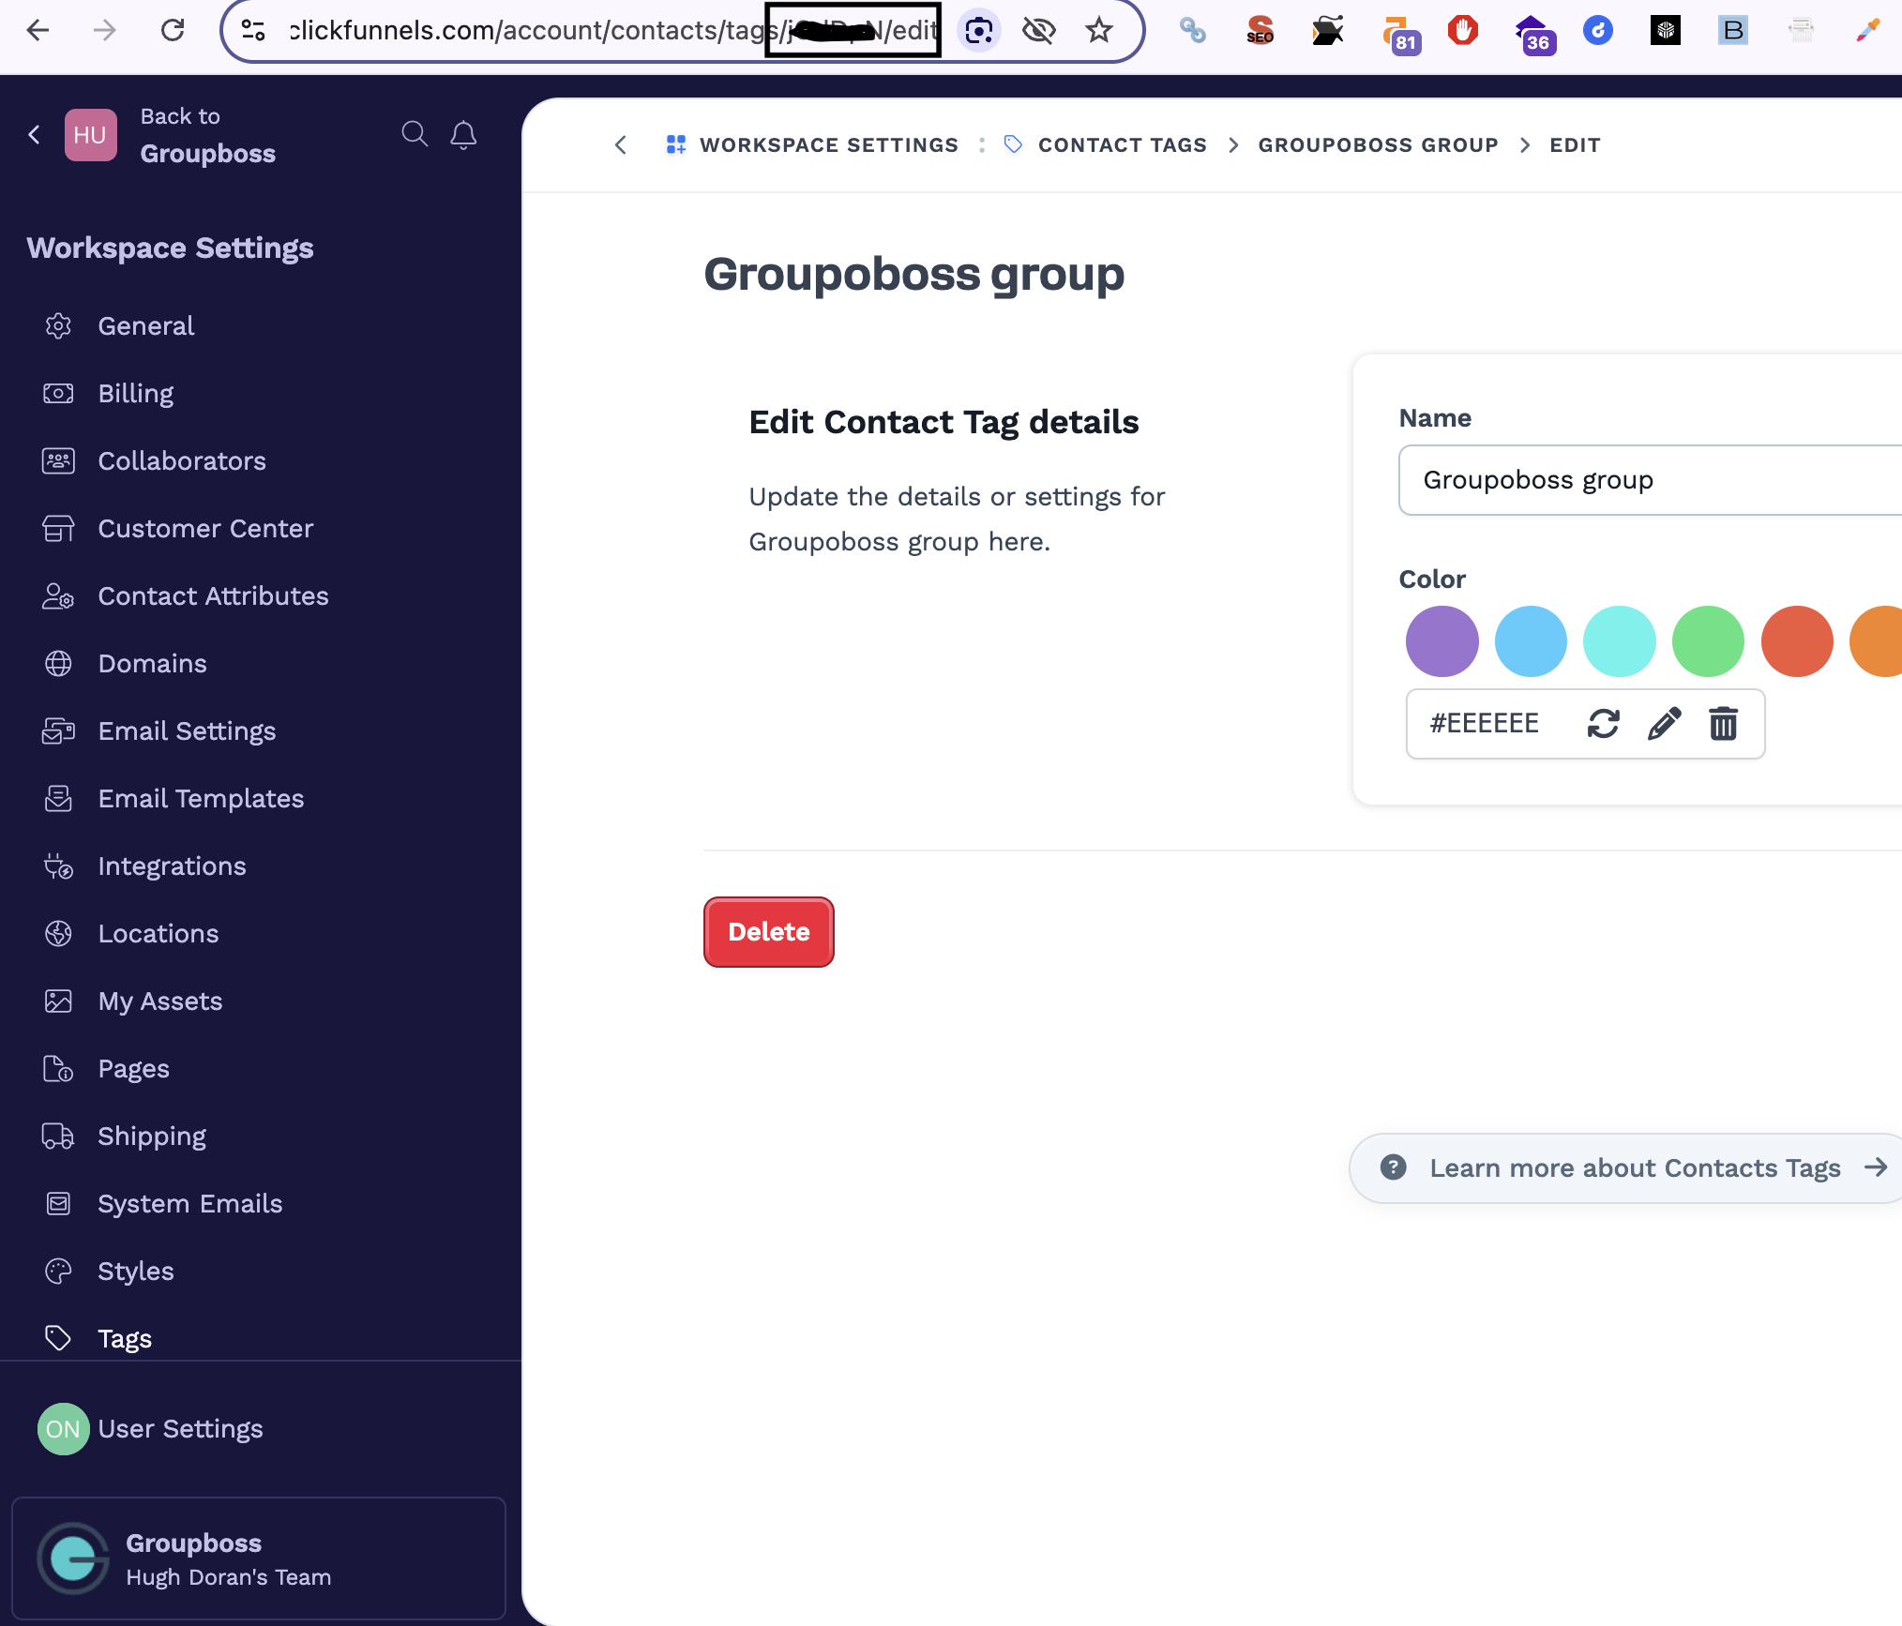Click the question mark help icon

click(x=1393, y=1167)
